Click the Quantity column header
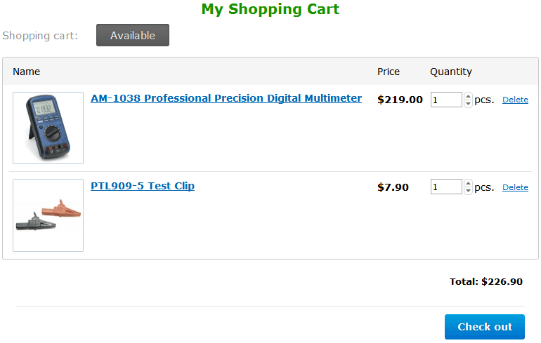 point(451,72)
